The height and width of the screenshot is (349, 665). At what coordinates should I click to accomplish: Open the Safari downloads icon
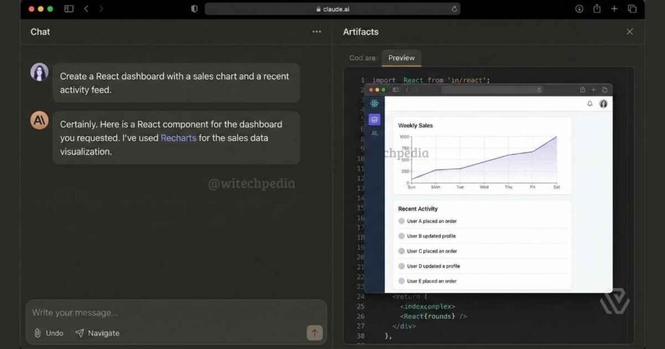[579, 9]
